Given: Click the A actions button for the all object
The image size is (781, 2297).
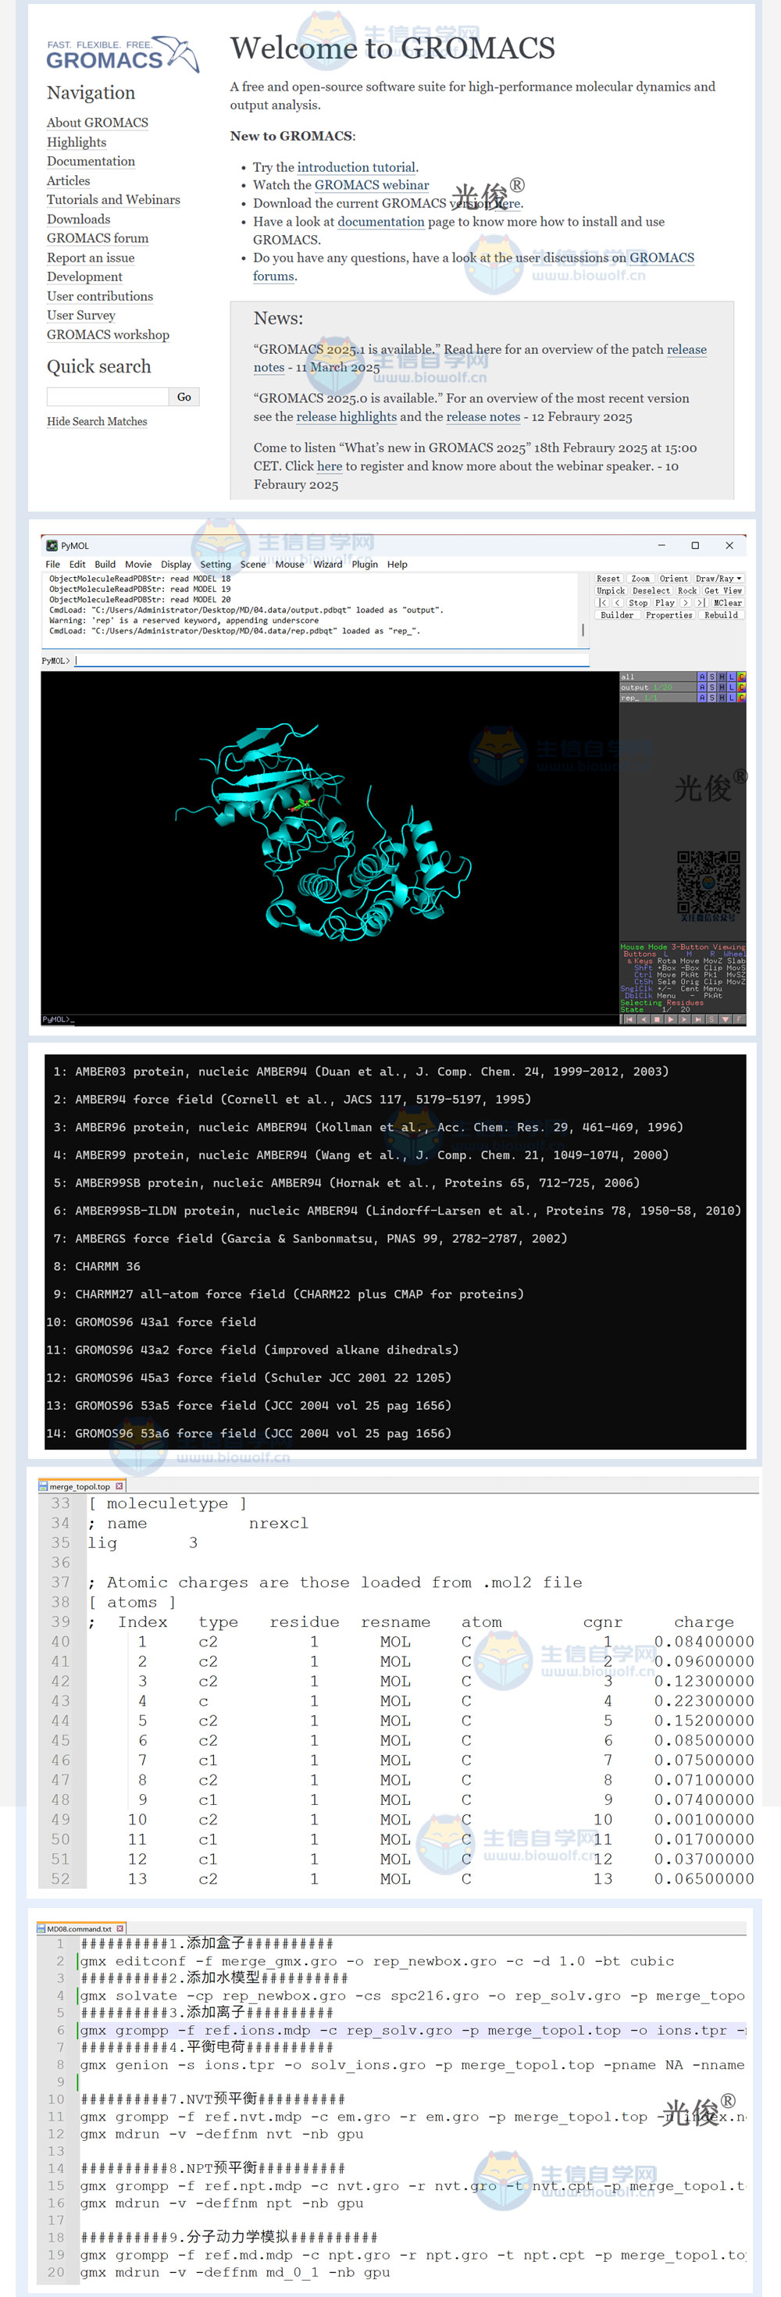Looking at the screenshot, I should [x=701, y=677].
